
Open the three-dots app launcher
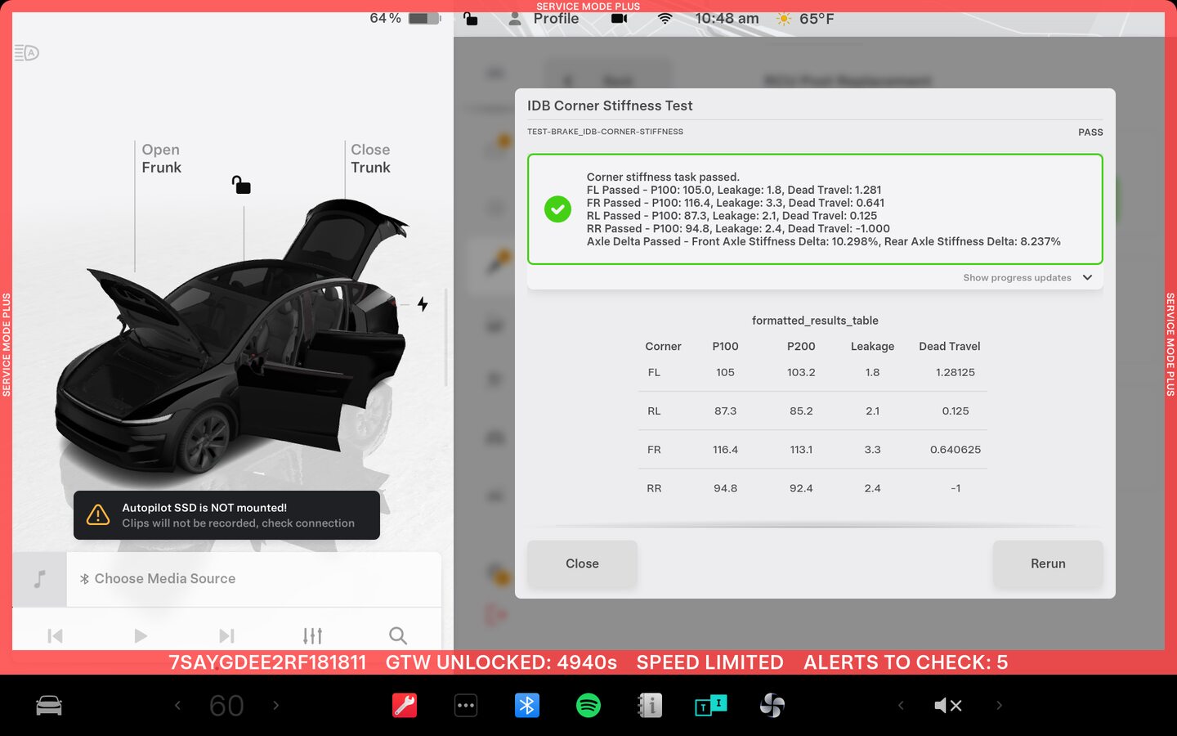click(x=466, y=705)
